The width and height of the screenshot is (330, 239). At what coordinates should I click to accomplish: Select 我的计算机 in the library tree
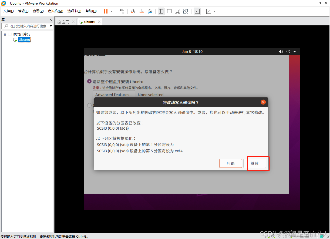pos(22,34)
